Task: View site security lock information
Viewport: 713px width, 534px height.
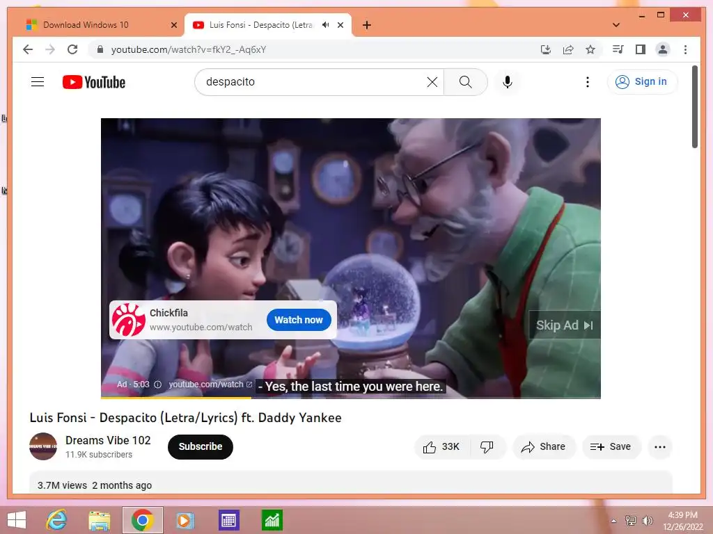Action: (x=100, y=49)
